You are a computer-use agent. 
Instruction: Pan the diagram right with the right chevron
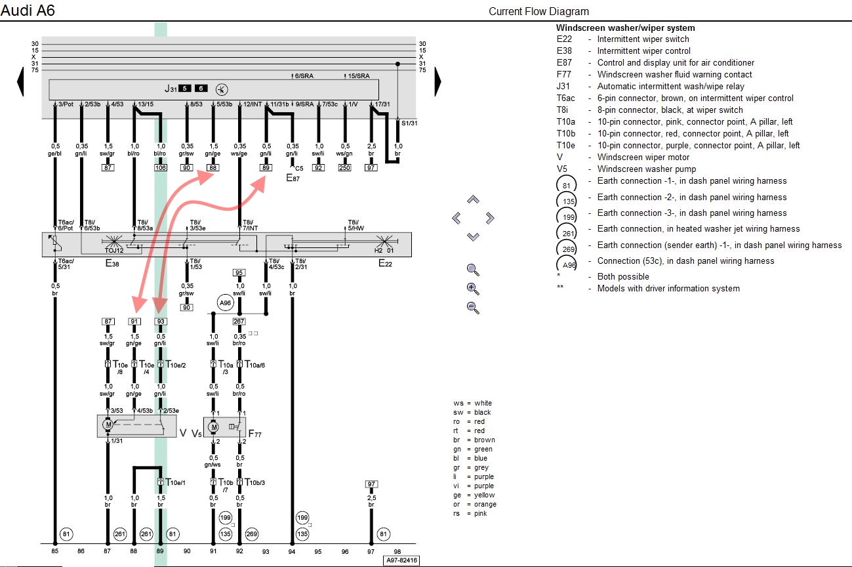pyautogui.click(x=489, y=218)
